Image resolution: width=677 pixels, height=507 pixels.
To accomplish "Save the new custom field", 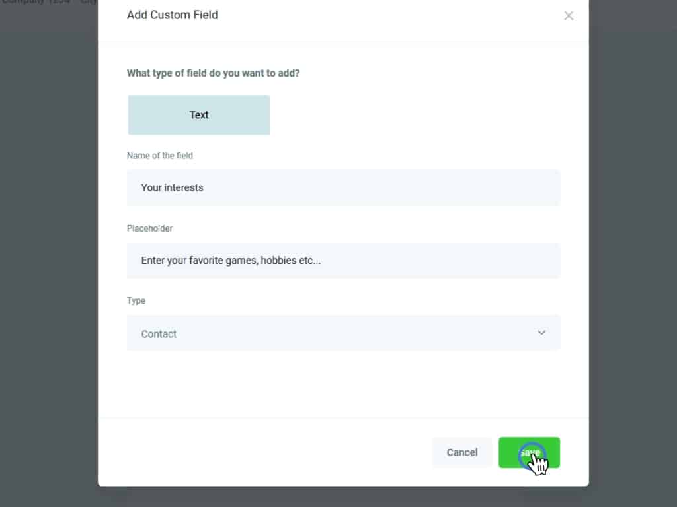I will [529, 452].
